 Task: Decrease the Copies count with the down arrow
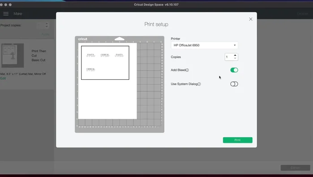click(x=235, y=58)
